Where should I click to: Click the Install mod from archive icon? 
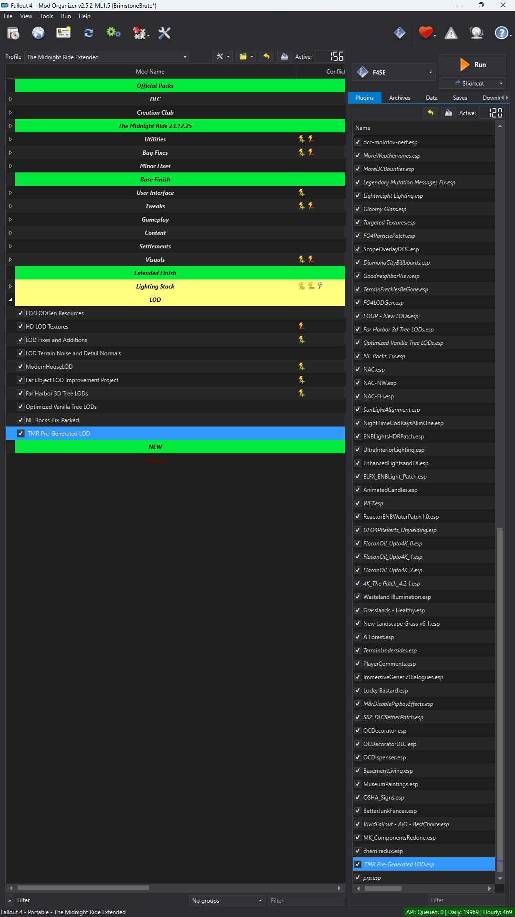click(13, 33)
